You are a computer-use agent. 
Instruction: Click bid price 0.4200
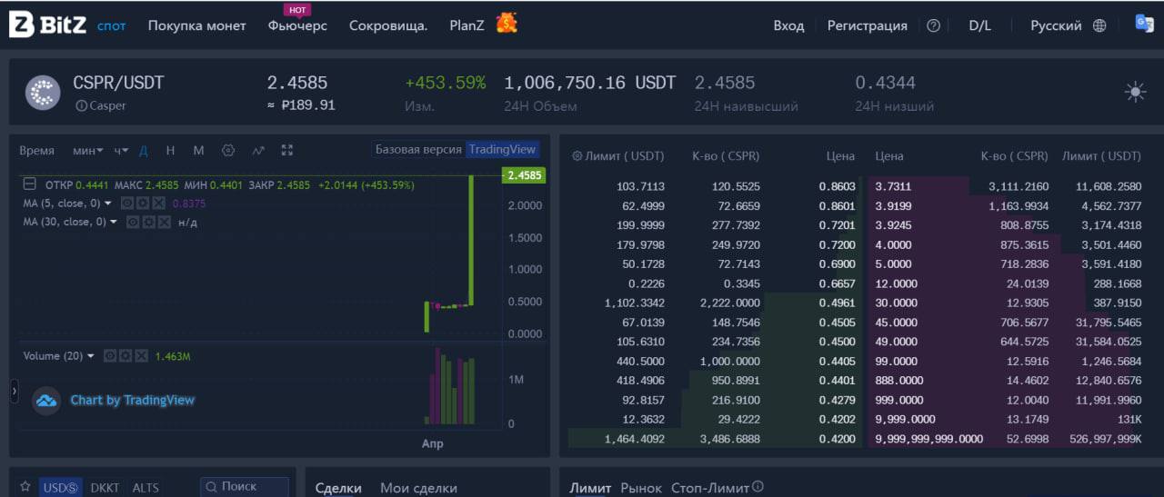point(838,439)
